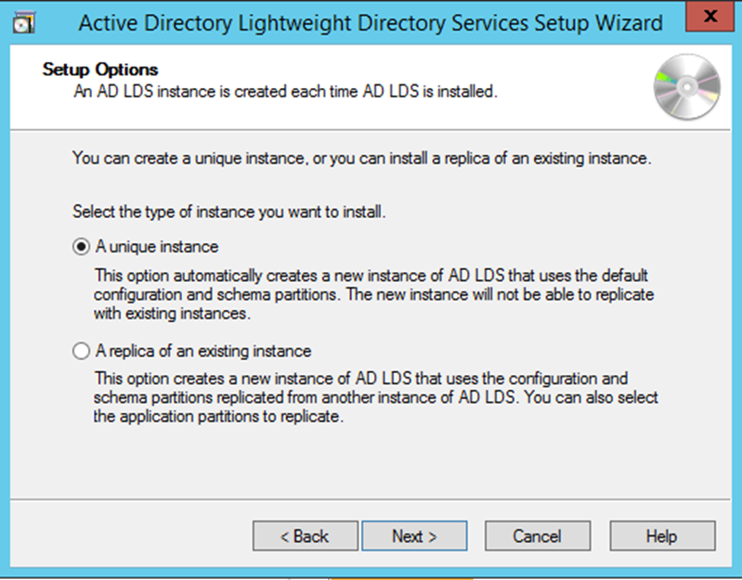Choose the 'A replica of an existing instance' radio button

coord(82,352)
